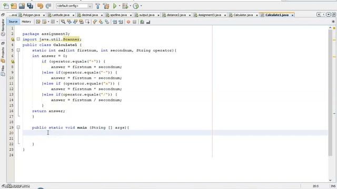Collapse the cal method fold on line 5

pyautogui.click(x=18, y=50)
